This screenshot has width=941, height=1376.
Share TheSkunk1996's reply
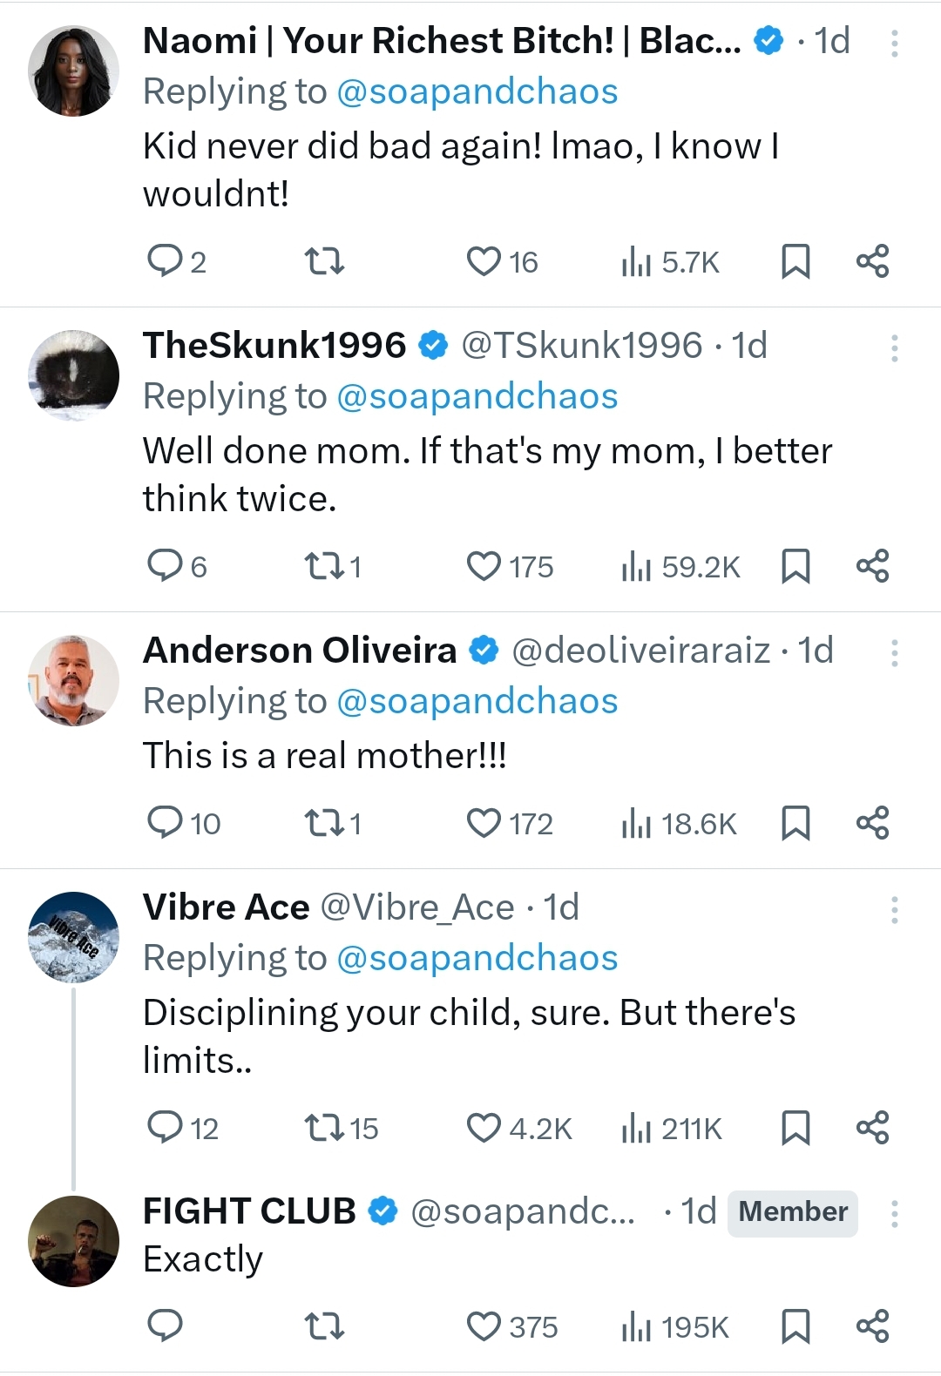click(872, 566)
